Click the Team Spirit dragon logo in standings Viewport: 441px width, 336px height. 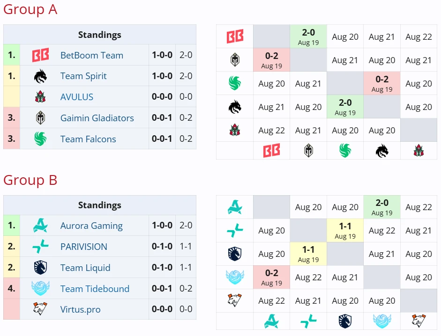(x=40, y=76)
